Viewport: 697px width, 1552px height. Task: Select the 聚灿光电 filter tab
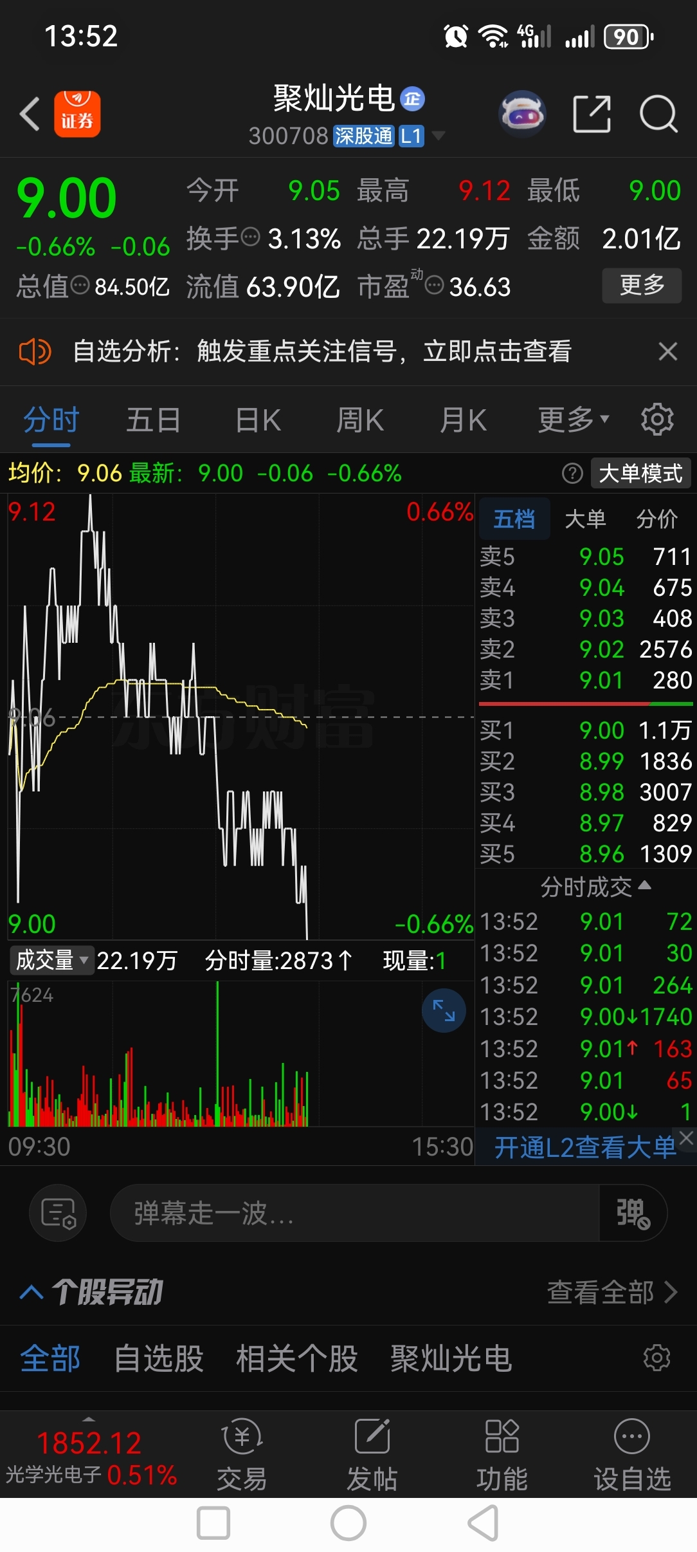tap(451, 1359)
